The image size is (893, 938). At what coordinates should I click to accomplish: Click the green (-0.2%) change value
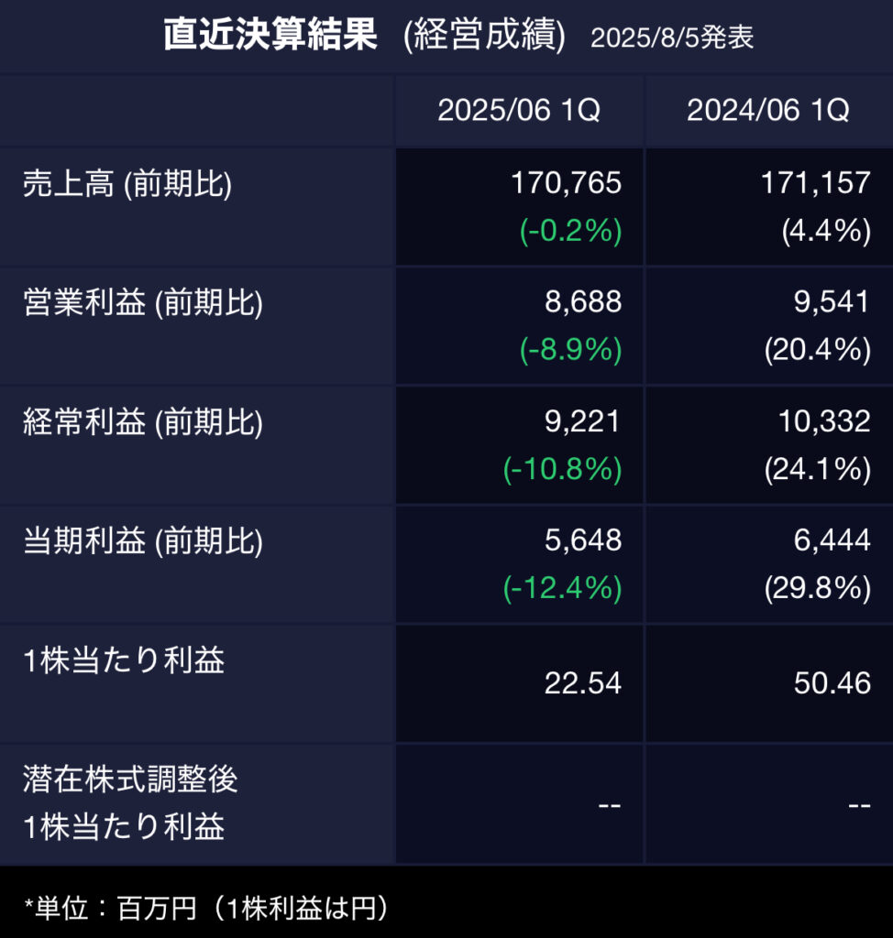[x=571, y=231]
